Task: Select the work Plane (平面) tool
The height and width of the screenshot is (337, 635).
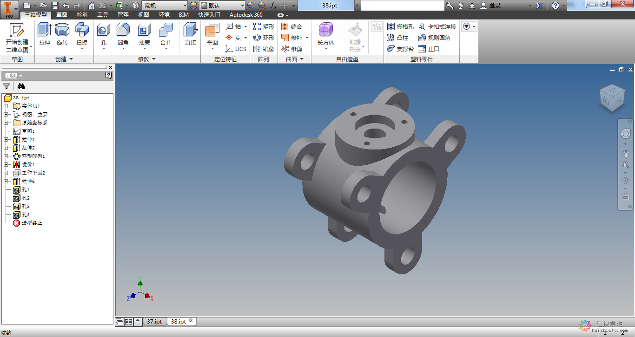Action: point(212,37)
